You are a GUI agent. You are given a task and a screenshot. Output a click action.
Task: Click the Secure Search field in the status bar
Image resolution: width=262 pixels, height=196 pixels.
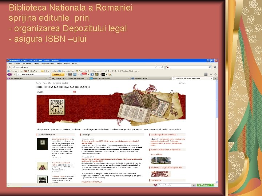(x=175, y=185)
